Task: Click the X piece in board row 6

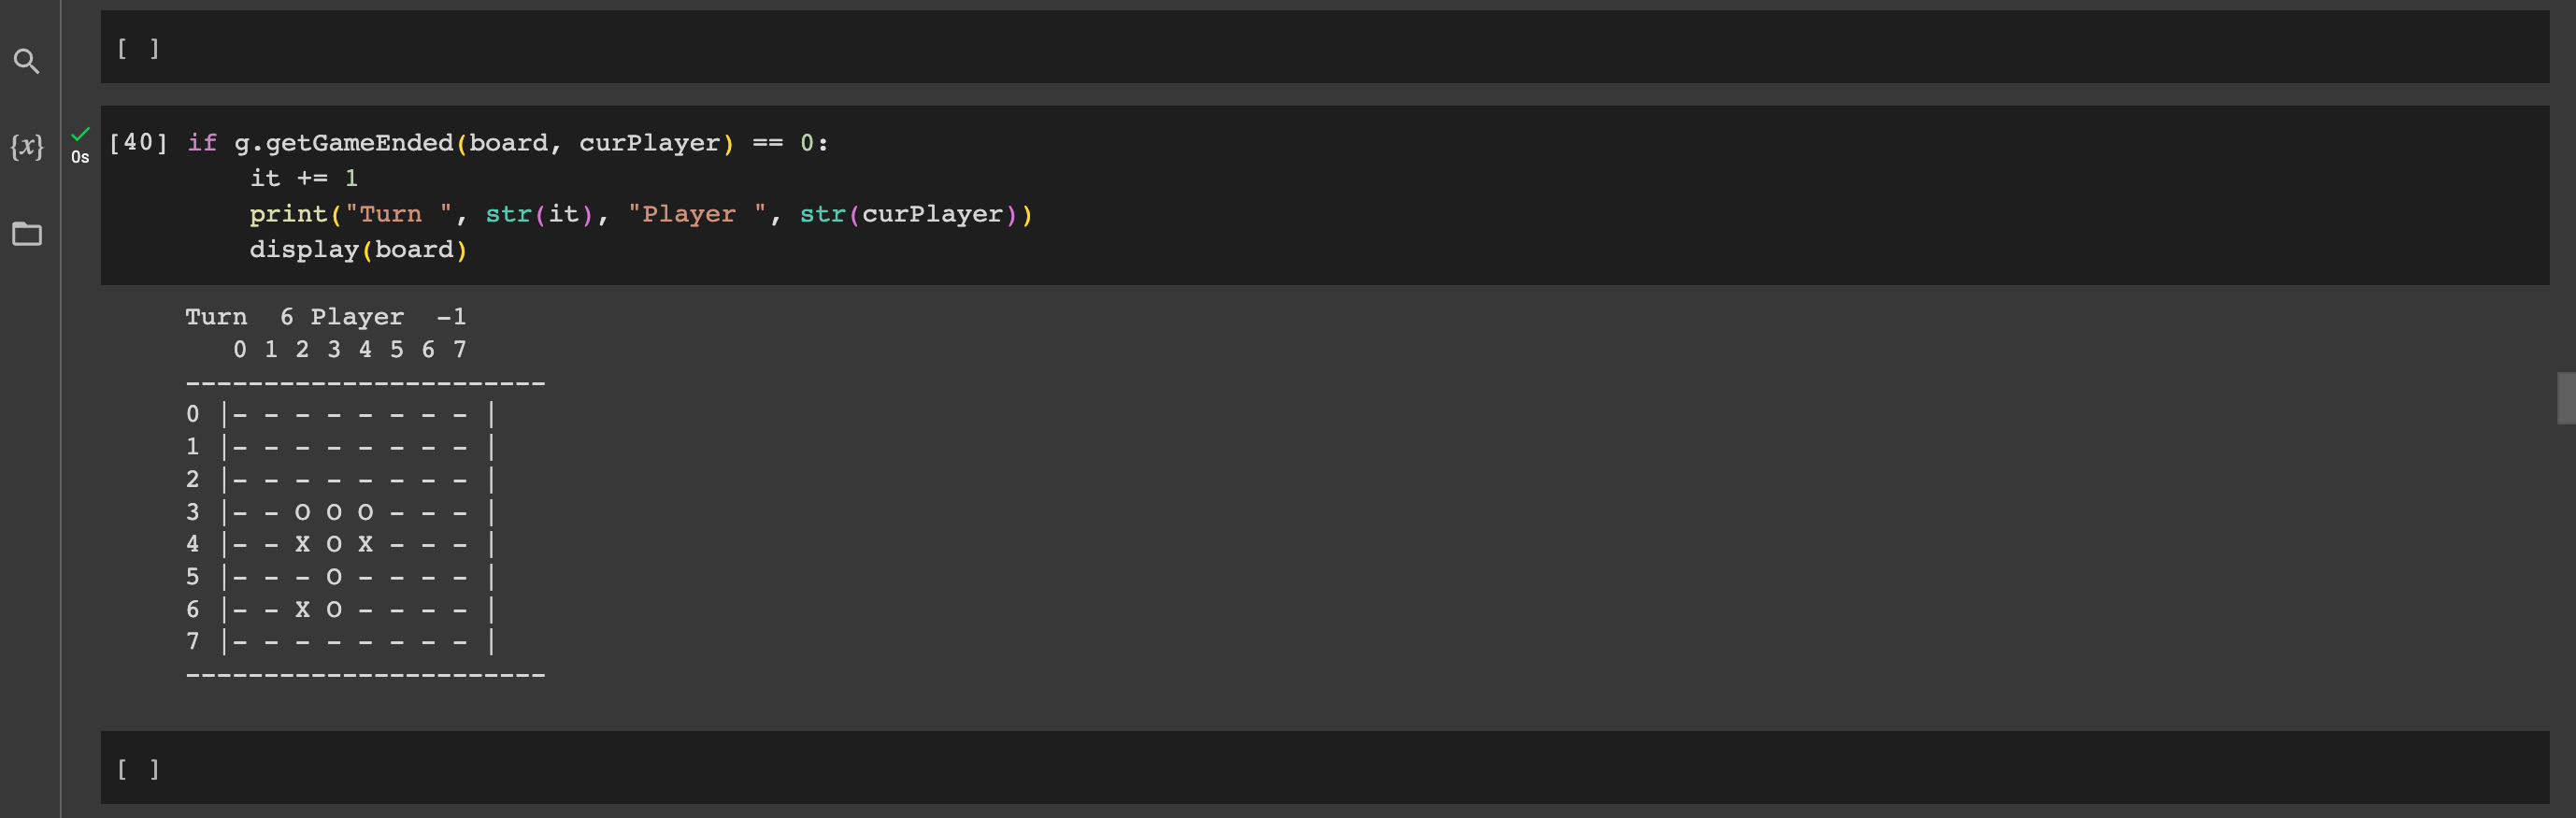Action: [302, 609]
